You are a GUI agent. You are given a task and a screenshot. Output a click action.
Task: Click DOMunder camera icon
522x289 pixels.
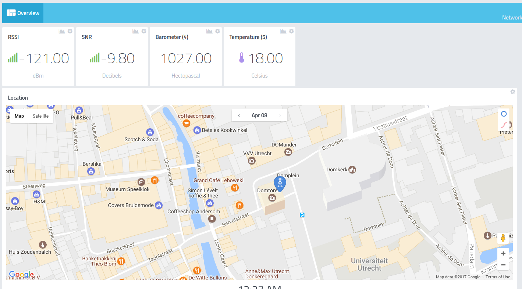288,152
